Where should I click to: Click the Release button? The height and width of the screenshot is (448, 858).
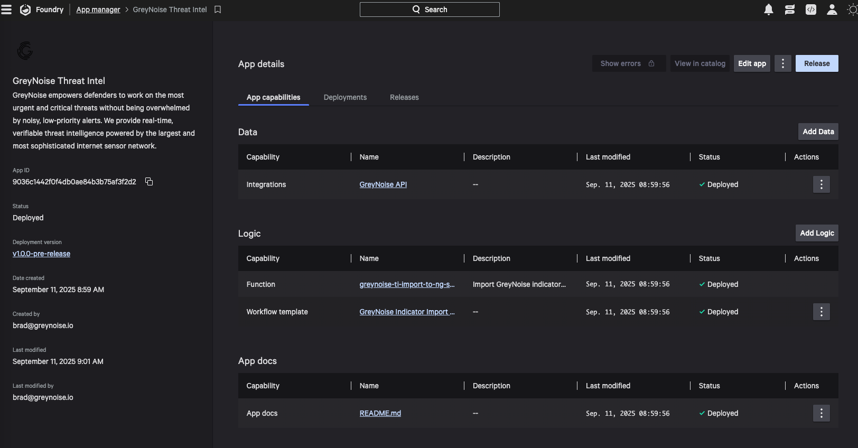817,63
